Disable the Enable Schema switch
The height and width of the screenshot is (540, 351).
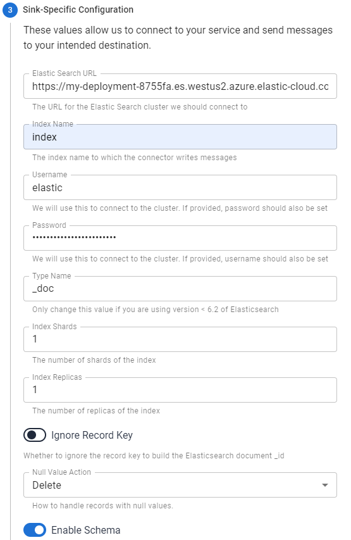click(x=35, y=530)
